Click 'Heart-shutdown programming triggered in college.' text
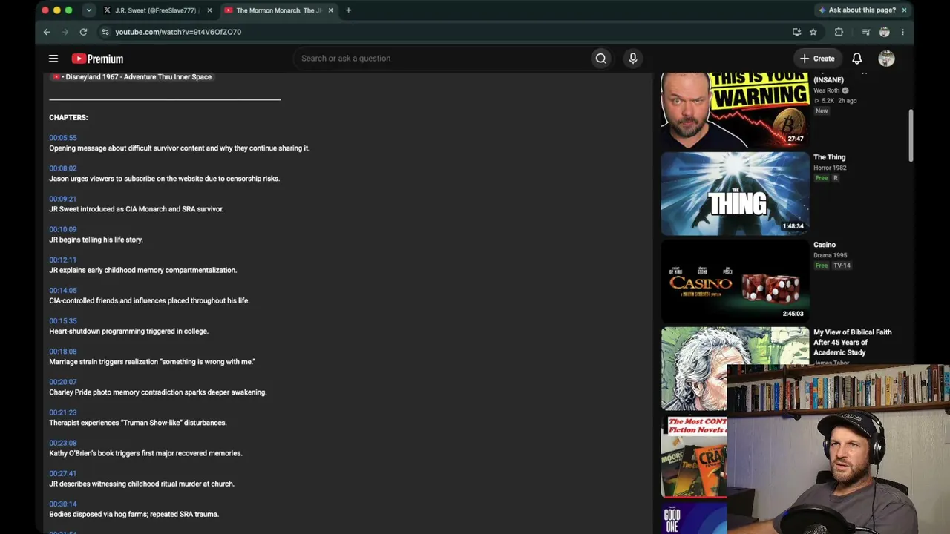The image size is (950, 534). 128,332
